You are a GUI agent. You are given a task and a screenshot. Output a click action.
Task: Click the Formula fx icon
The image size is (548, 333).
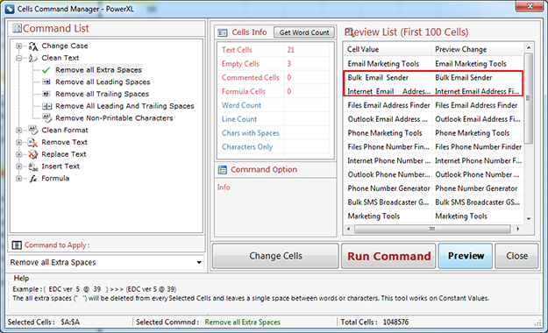tap(32, 179)
